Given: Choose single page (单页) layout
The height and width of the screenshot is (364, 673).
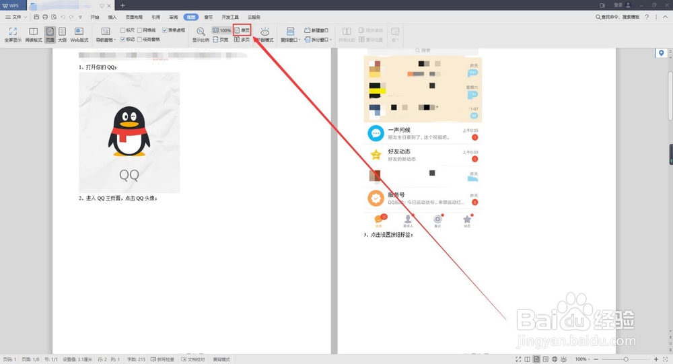Looking at the screenshot, I should coord(242,30).
